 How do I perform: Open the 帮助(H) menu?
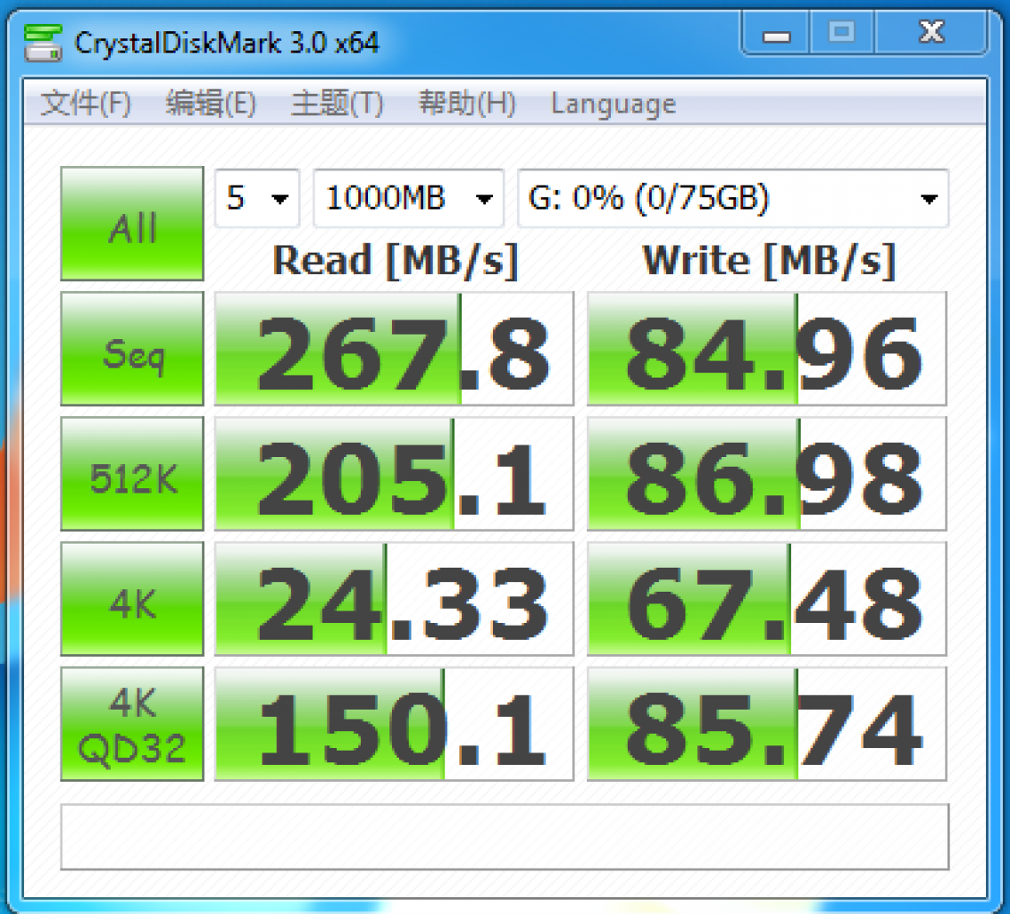coord(467,103)
